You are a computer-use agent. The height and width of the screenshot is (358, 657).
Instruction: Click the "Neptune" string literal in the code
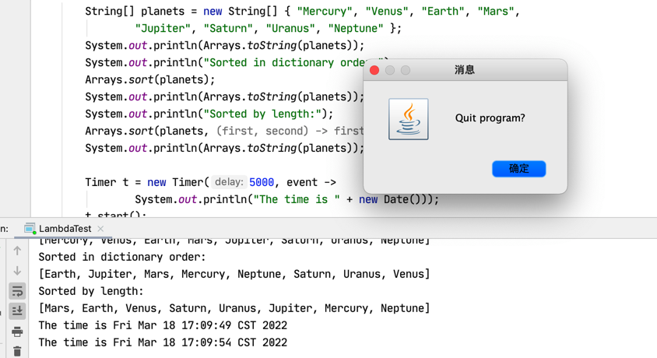[x=356, y=29]
